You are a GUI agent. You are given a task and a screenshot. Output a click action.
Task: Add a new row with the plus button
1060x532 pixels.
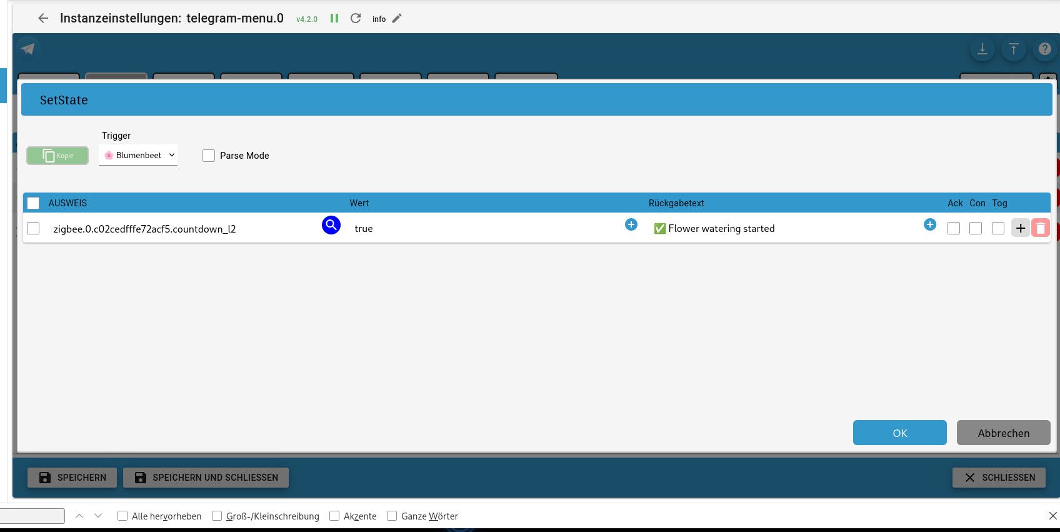[x=1021, y=228]
